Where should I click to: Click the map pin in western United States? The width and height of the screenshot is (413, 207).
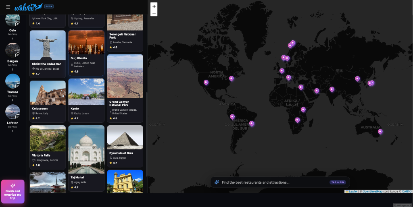(x=206, y=83)
